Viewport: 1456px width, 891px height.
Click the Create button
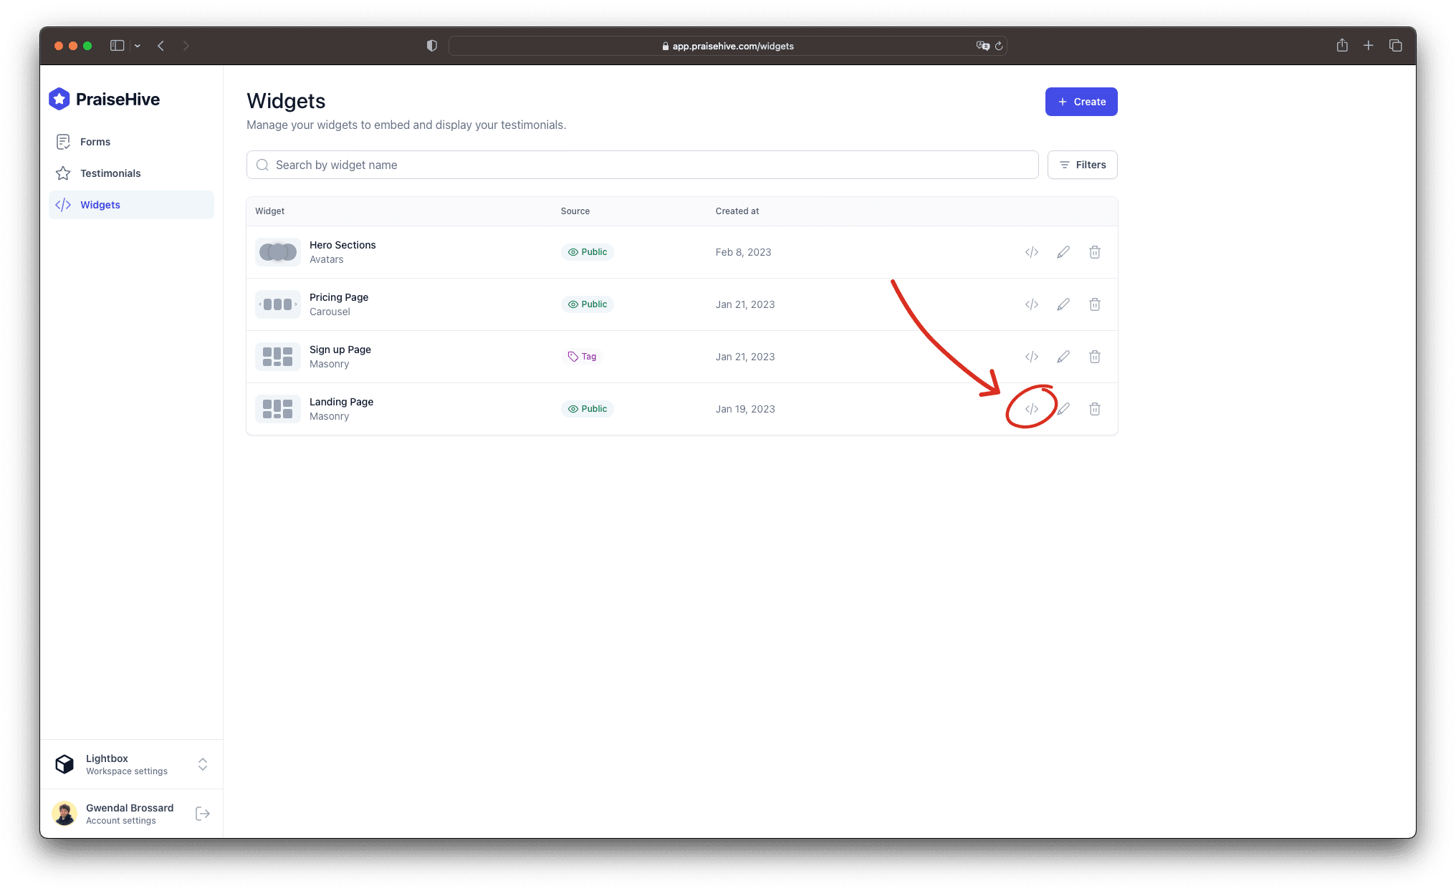click(x=1081, y=102)
